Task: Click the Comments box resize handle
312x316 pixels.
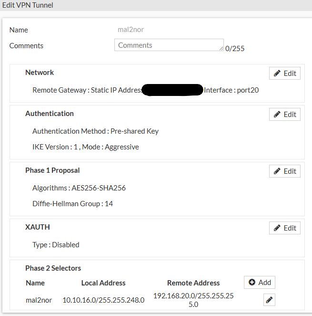Action: point(221,49)
